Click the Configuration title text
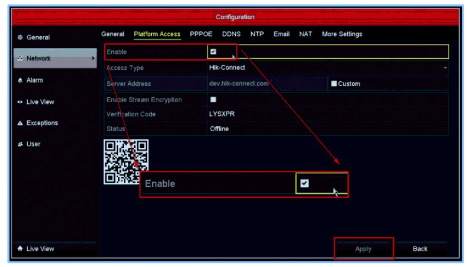The width and height of the screenshot is (472, 267). tap(235, 17)
